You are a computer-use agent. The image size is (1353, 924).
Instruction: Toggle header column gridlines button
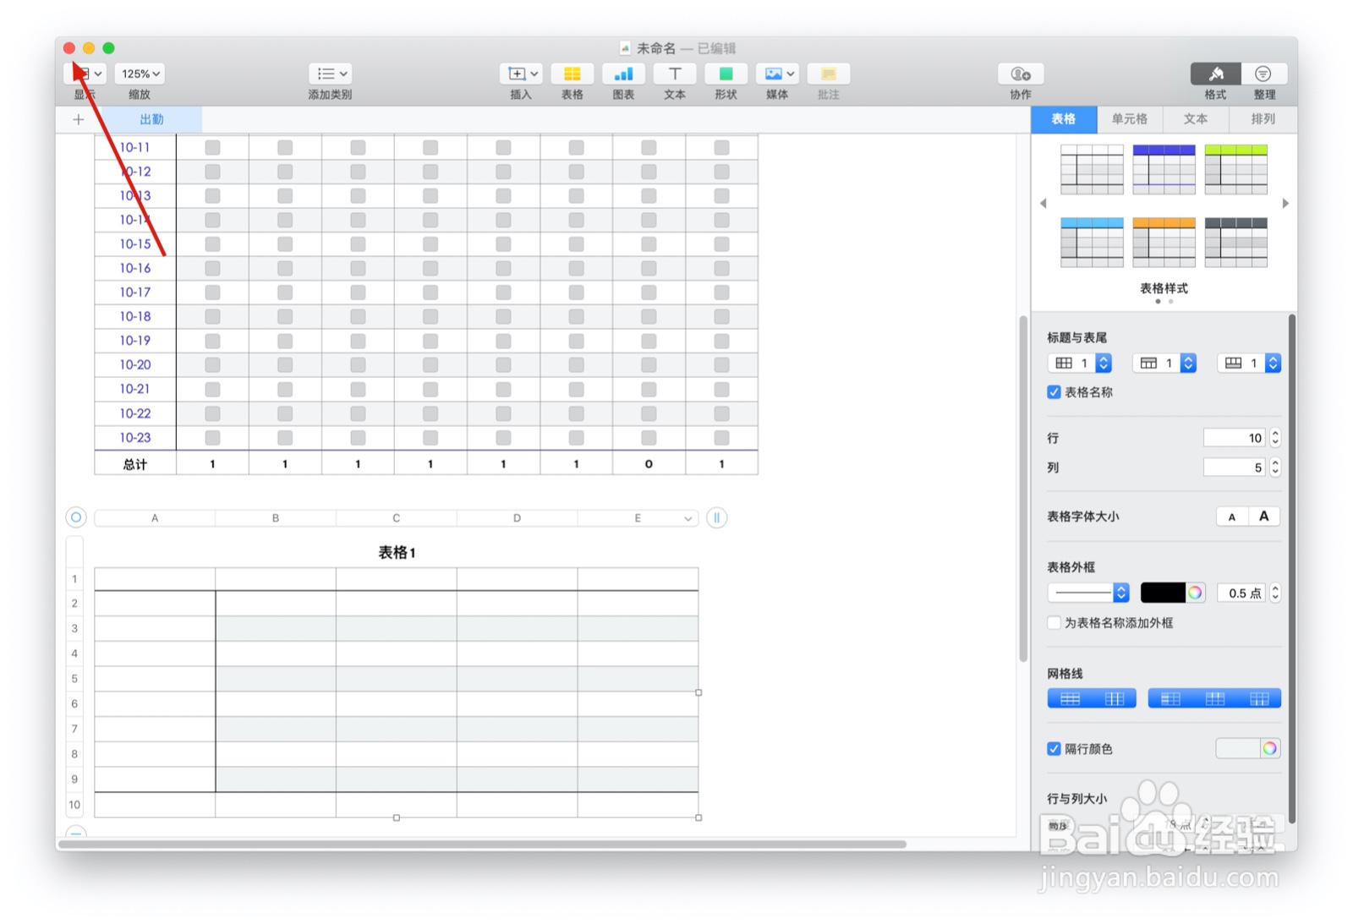pos(1170,698)
